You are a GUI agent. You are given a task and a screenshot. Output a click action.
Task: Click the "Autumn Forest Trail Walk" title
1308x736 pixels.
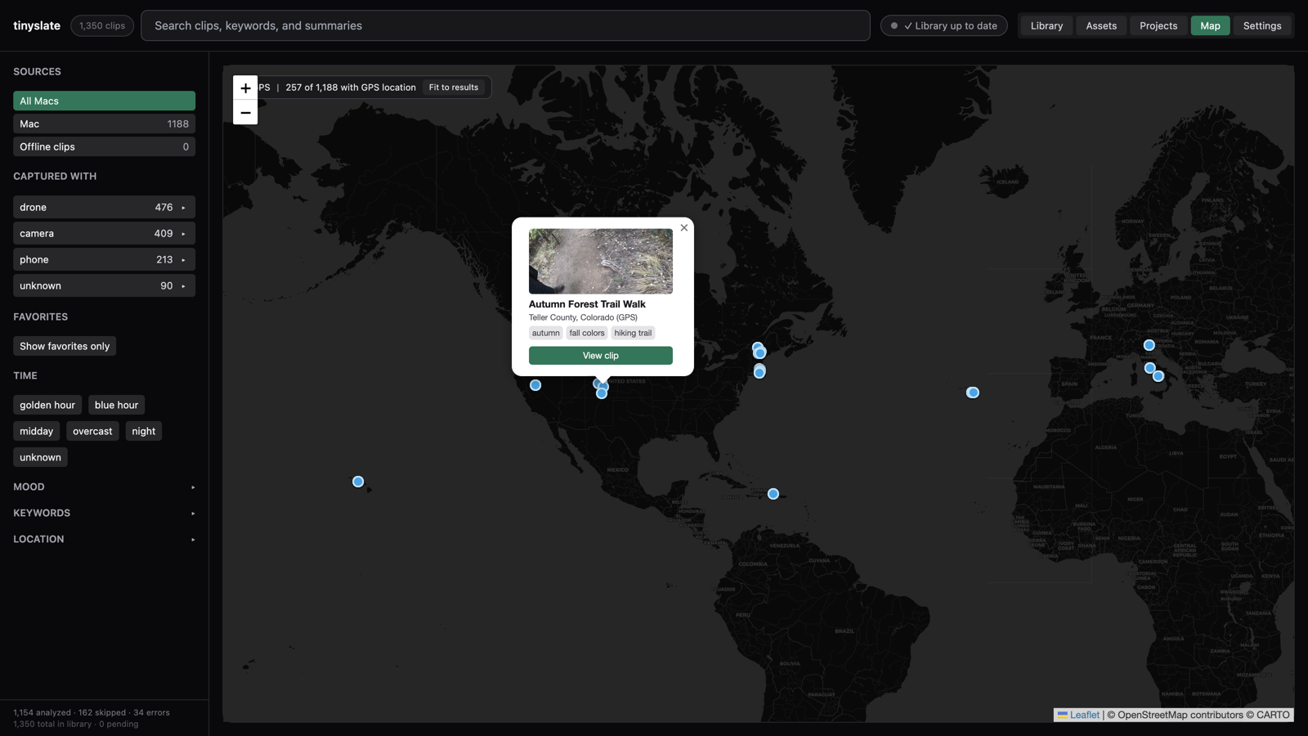point(587,304)
